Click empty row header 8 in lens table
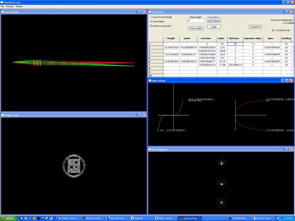295x221 pixels. pyautogui.click(x=156, y=68)
